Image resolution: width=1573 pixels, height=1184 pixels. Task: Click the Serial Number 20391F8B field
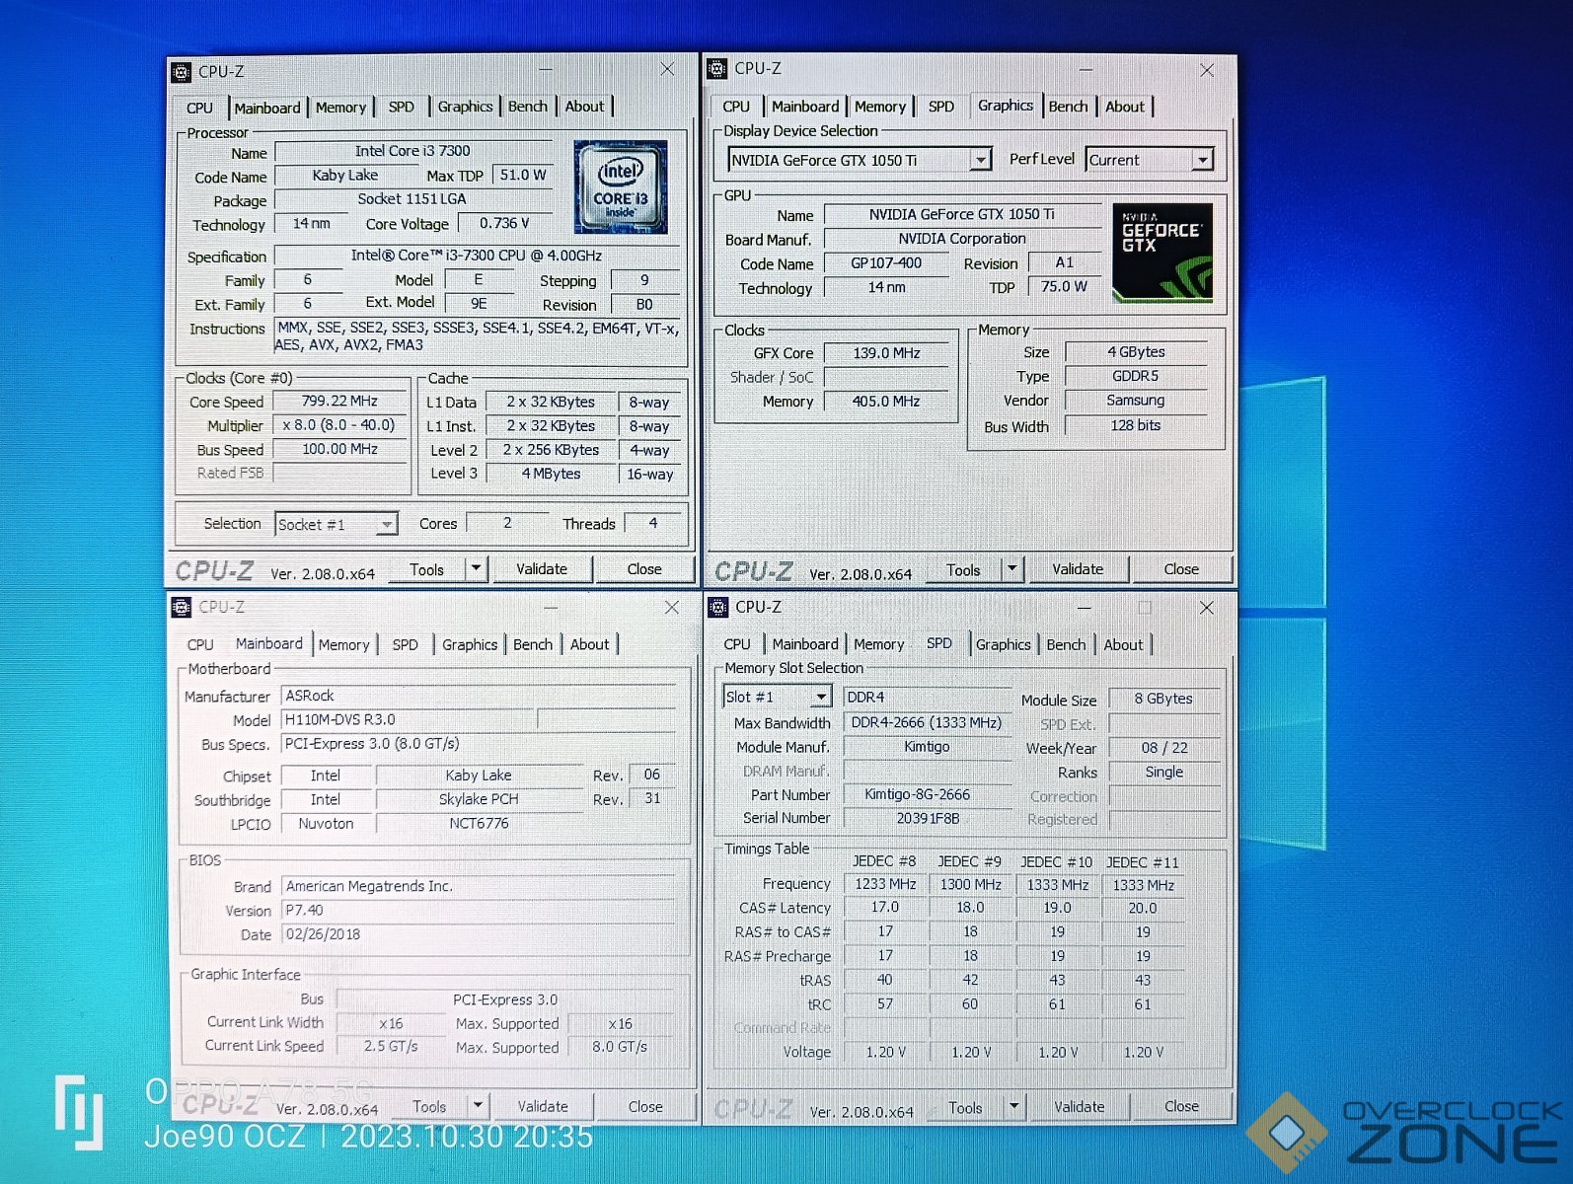coord(927,818)
